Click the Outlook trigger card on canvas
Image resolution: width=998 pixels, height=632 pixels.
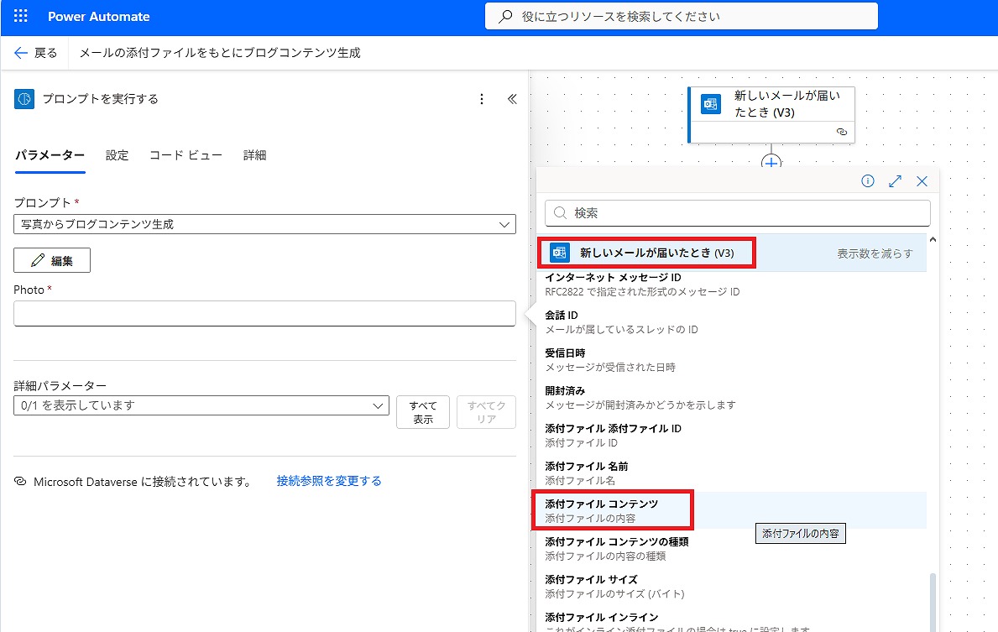(771, 105)
